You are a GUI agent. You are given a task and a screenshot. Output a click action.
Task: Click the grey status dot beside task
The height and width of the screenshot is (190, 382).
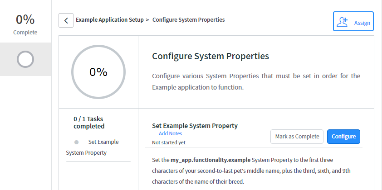click(x=77, y=142)
